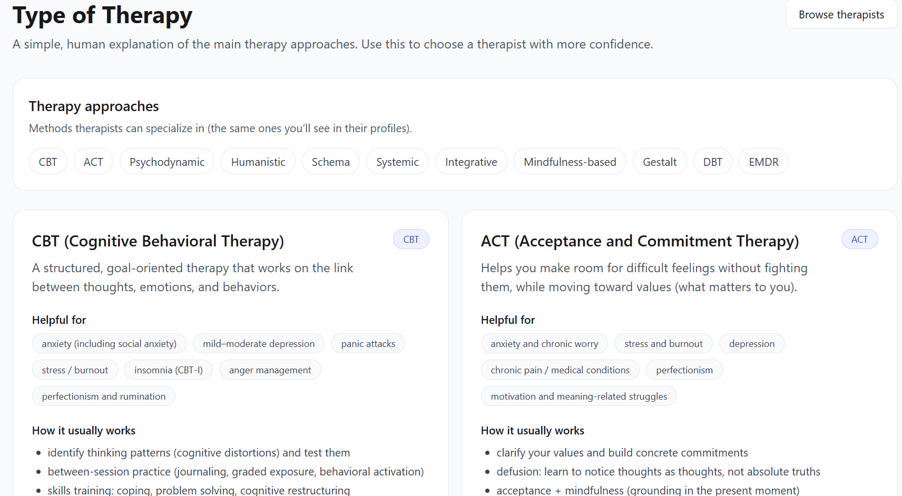Pick the Humanistic approach chip
This screenshot has height=496, width=902.
[258, 162]
